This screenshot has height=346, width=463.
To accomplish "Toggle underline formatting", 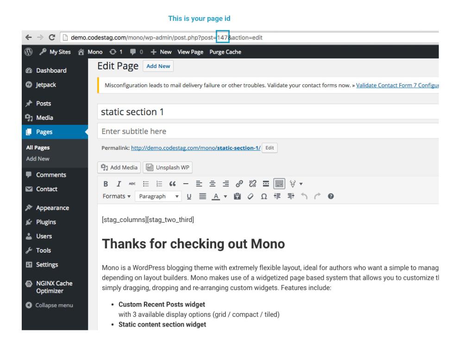I will coord(189,197).
